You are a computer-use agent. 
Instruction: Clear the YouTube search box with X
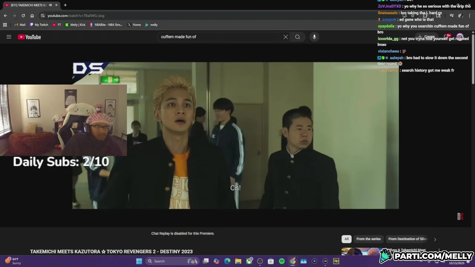click(286, 37)
